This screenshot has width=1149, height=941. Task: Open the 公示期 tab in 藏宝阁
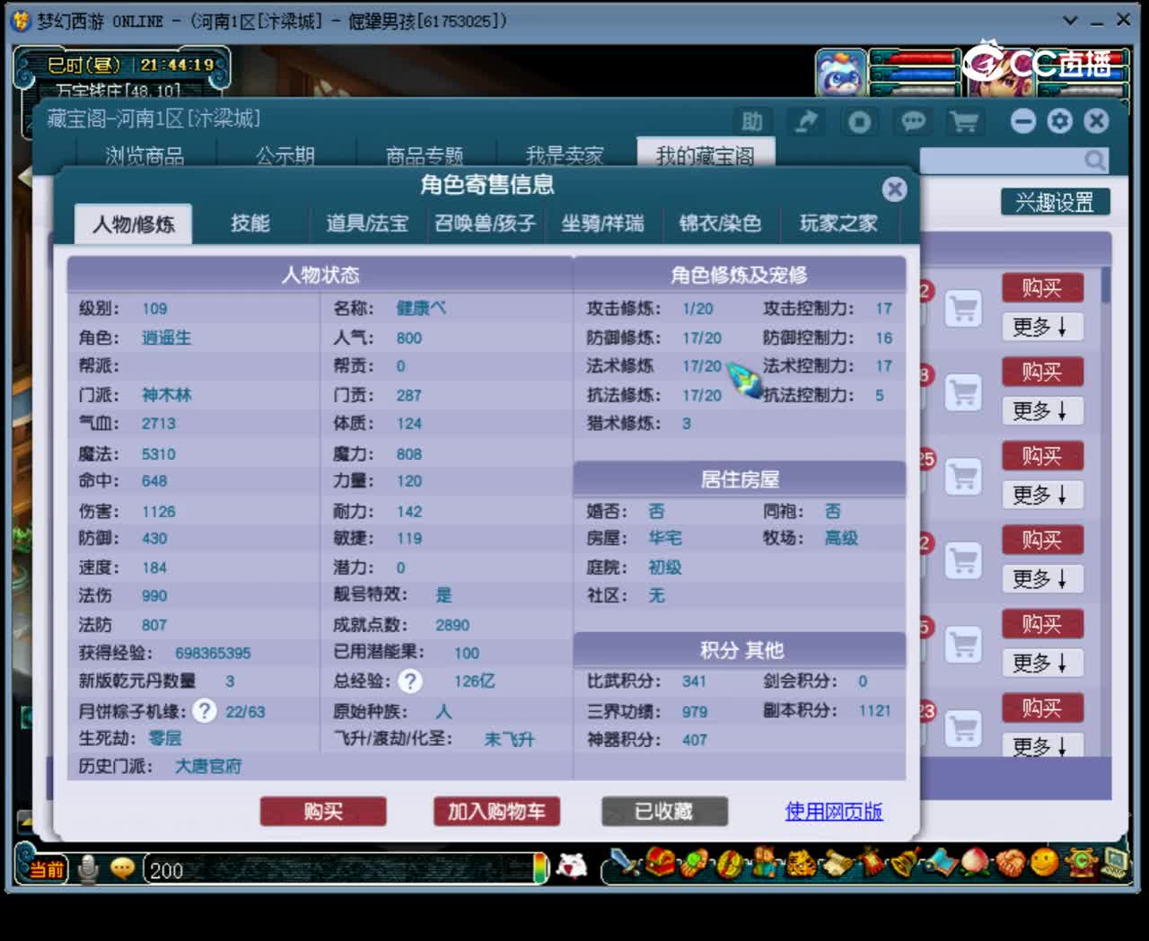tap(285, 155)
